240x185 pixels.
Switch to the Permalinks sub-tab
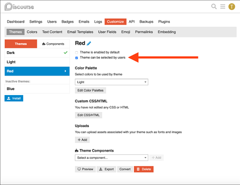144,32
